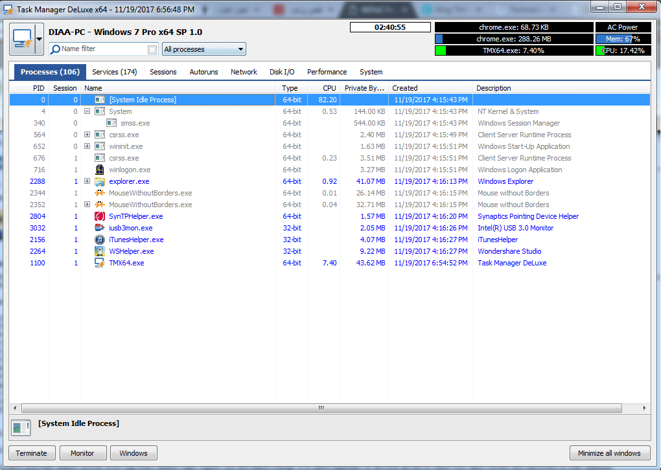Open the Network tab

(244, 72)
